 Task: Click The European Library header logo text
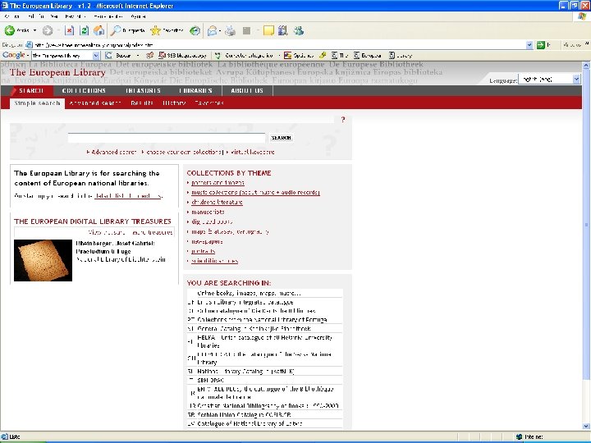pos(57,72)
